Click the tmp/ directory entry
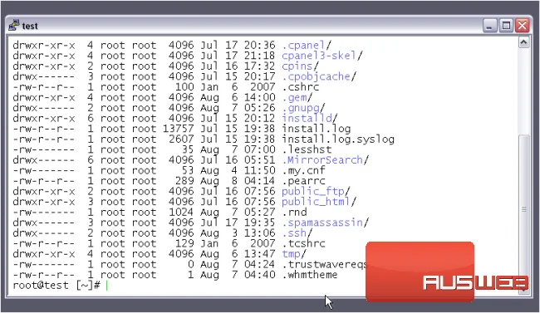This screenshot has width=540, height=313. coord(294,254)
